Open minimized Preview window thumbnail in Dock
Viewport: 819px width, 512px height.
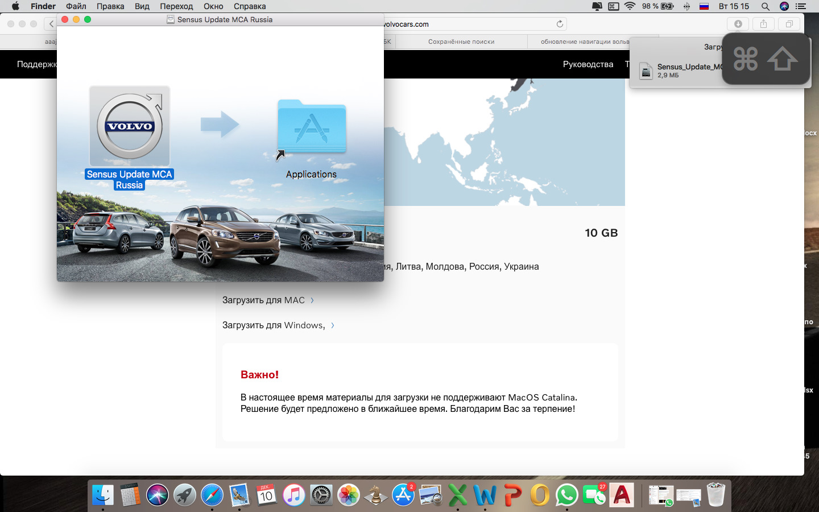pos(689,496)
